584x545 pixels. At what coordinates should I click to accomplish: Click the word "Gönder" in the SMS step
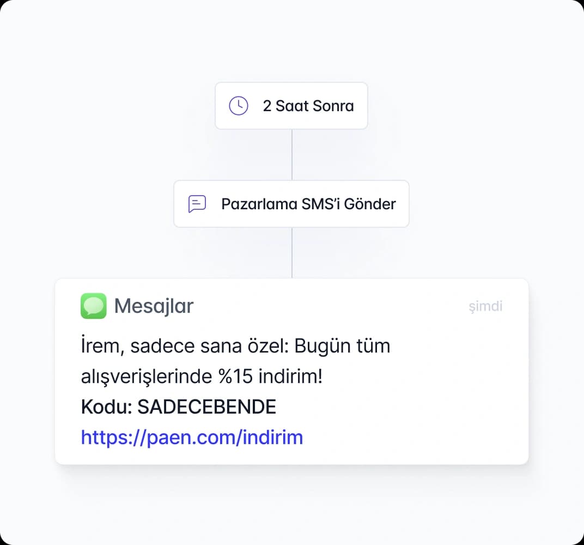(373, 204)
